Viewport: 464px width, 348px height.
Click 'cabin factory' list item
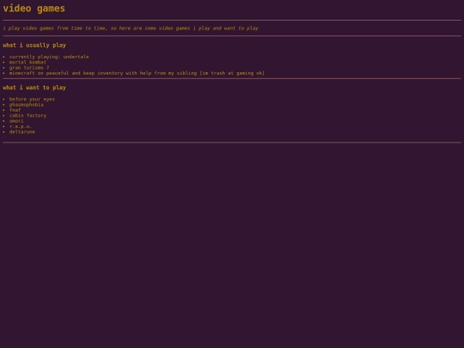click(x=27, y=115)
